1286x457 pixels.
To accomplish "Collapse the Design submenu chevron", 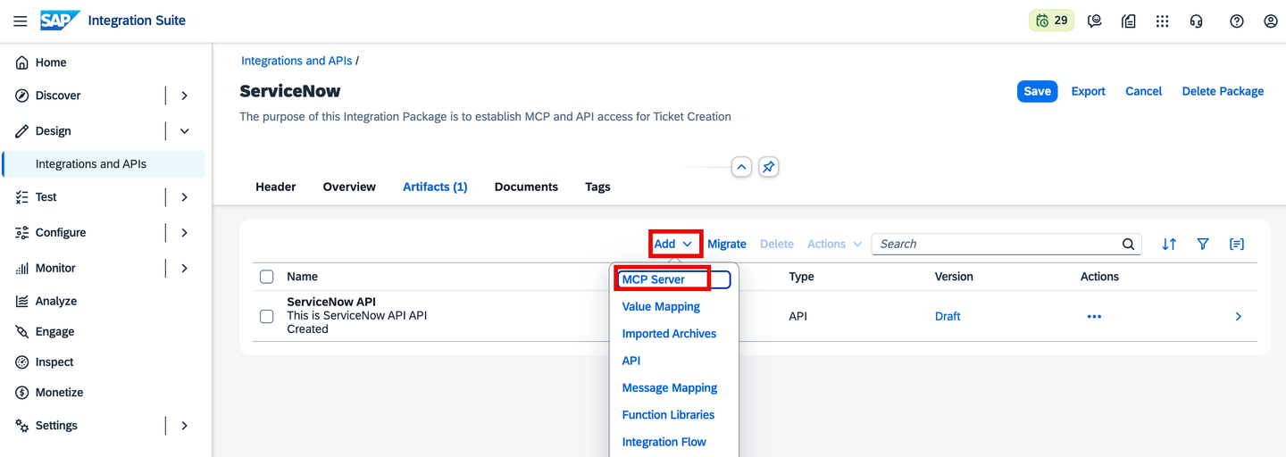I will (185, 131).
